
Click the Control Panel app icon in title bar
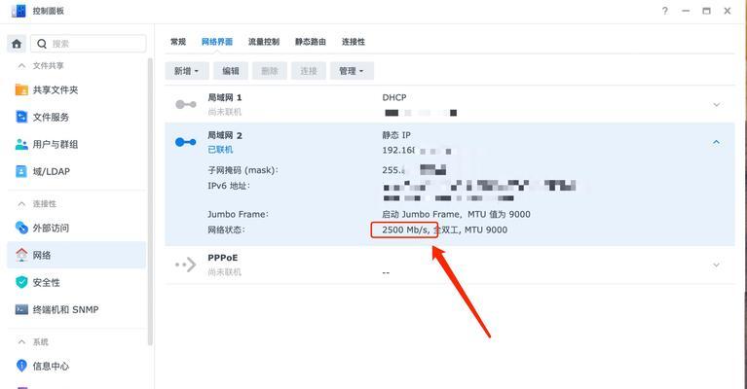pyautogui.click(x=19, y=11)
